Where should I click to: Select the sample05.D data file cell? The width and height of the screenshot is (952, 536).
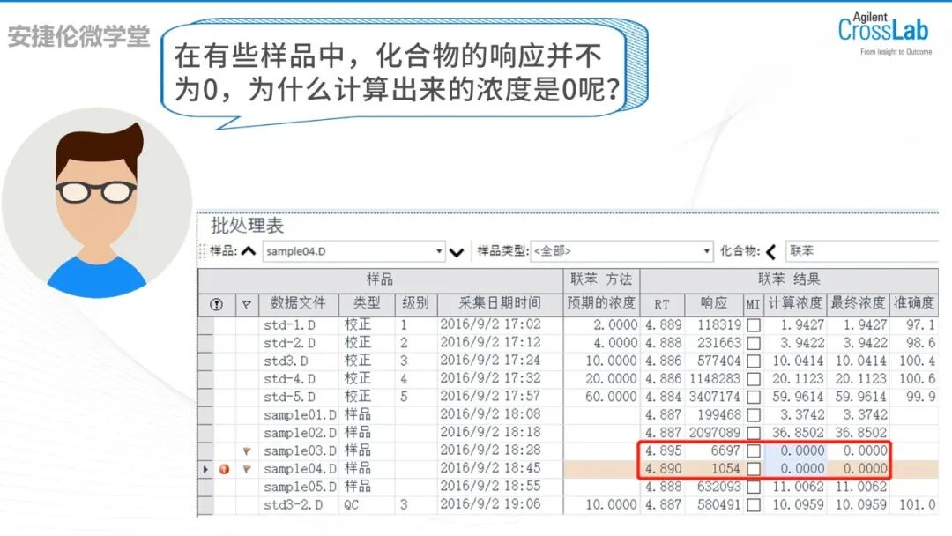tap(298, 487)
